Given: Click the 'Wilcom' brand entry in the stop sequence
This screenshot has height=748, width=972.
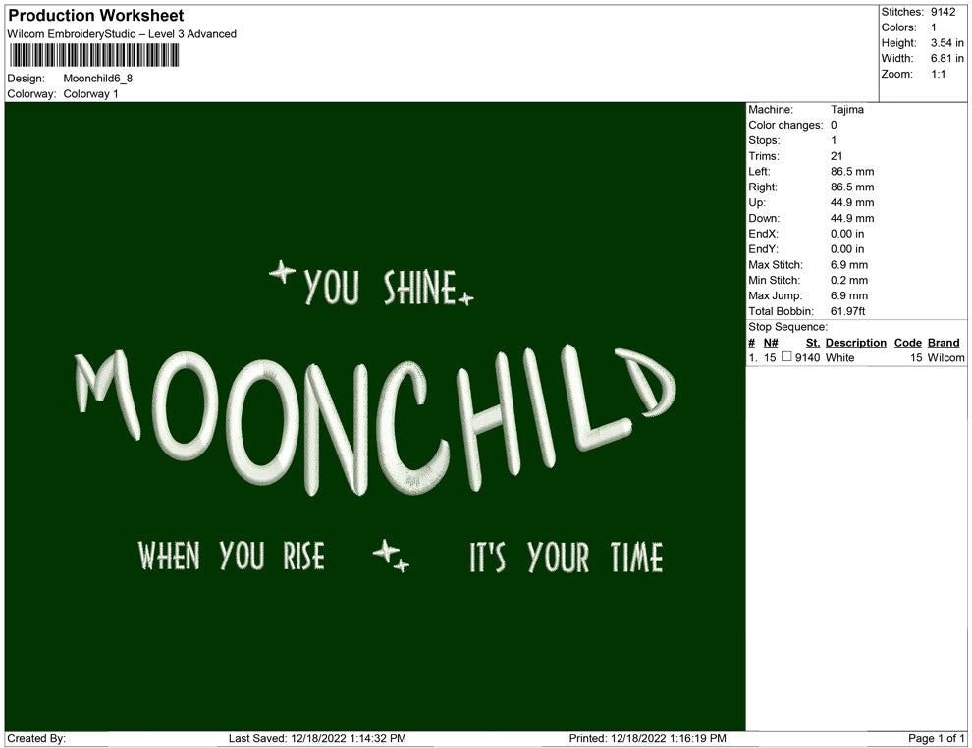Looking at the screenshot, I should [945, 357].
